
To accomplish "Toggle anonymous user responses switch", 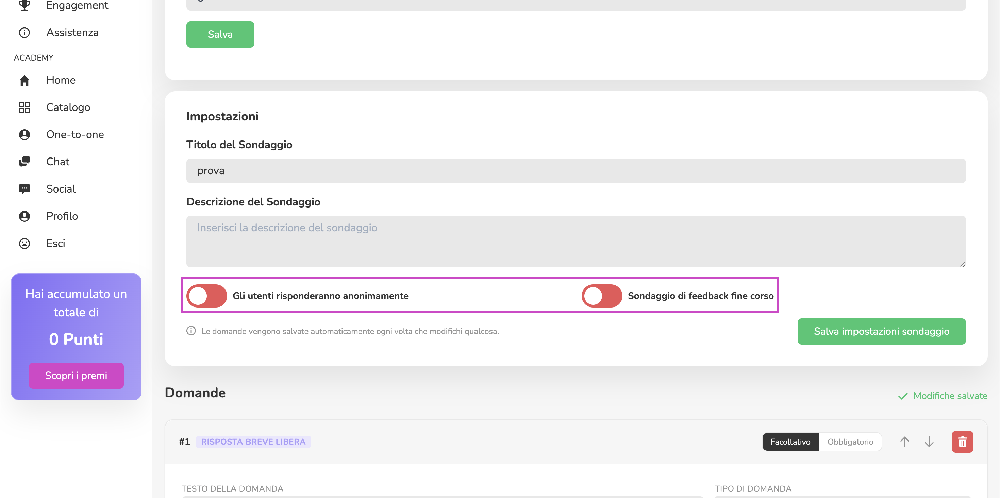I will click(x=207, y=296).
